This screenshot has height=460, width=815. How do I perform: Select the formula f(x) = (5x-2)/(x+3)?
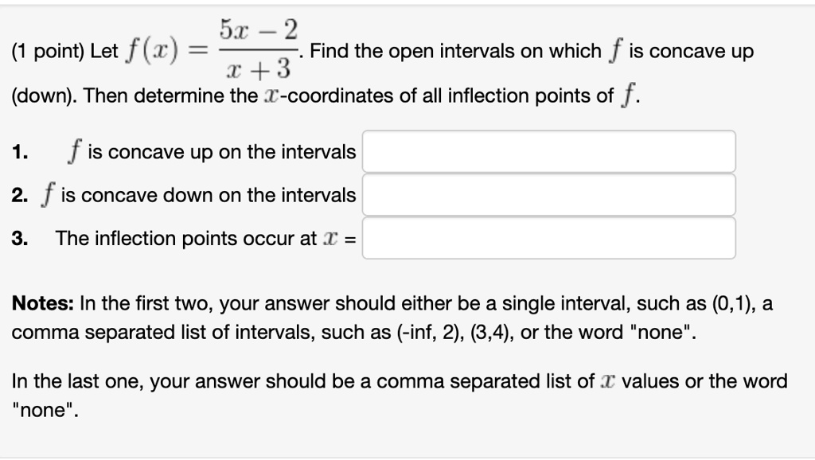(211, 49)
